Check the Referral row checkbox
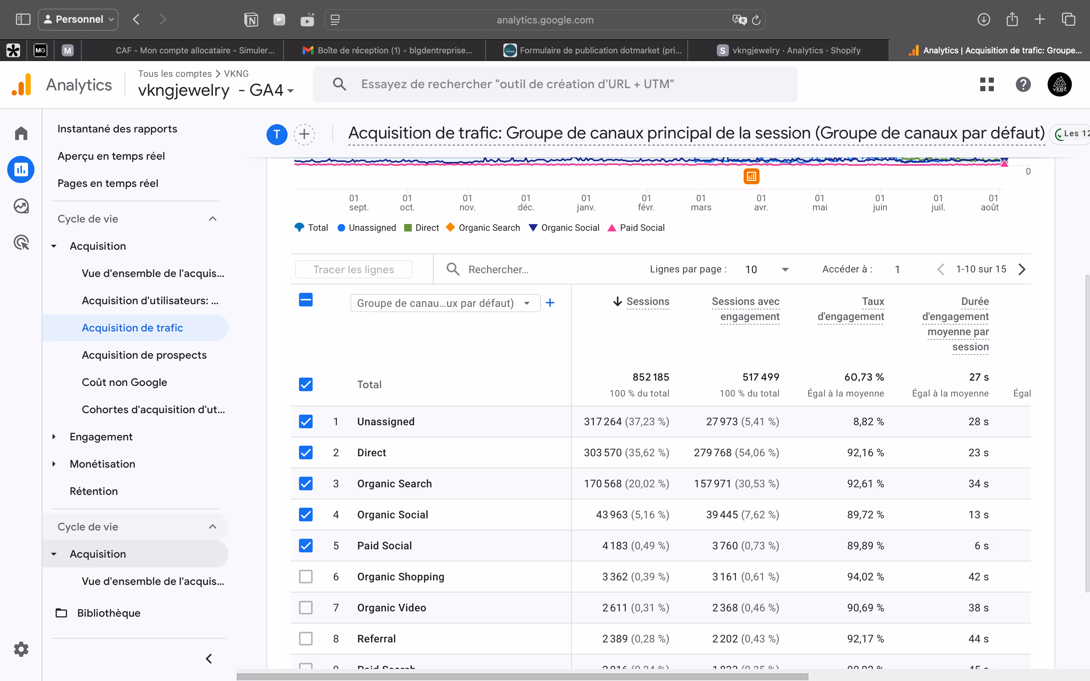This screenshot has height=681, width=1090. click(306, 639)
